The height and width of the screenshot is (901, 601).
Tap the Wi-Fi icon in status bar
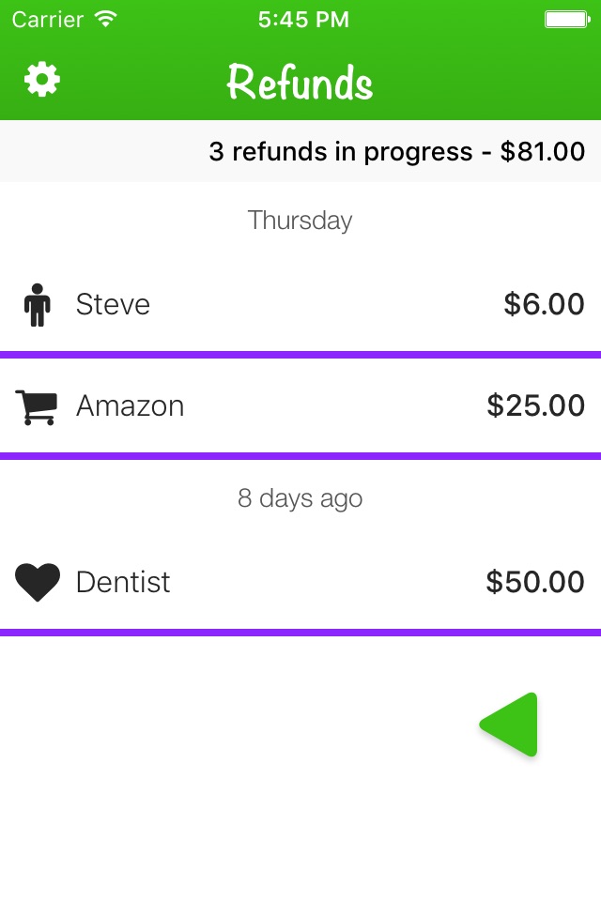[106, 19]
